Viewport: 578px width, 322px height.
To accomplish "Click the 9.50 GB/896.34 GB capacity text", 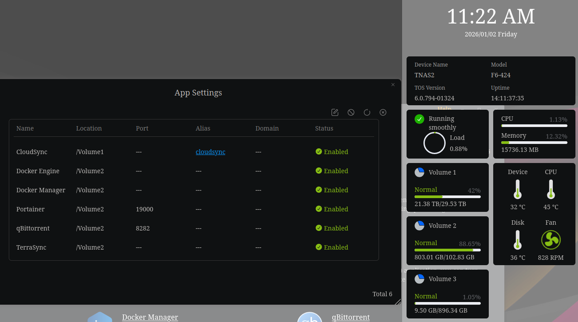I will tap(441, 311).
